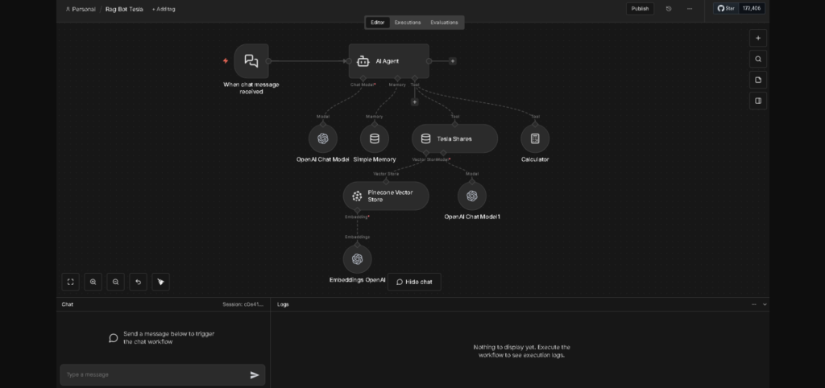Collapse the Logs panel with chevron
The height and width of the screenshot is (388, 825).
coord(765,305)
